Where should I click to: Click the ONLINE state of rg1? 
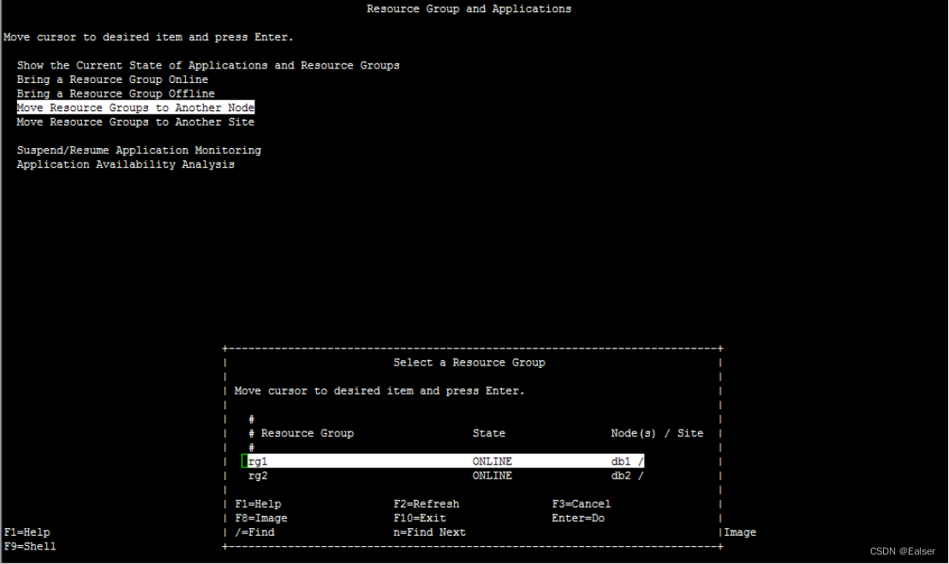click(x=492, y=461)
